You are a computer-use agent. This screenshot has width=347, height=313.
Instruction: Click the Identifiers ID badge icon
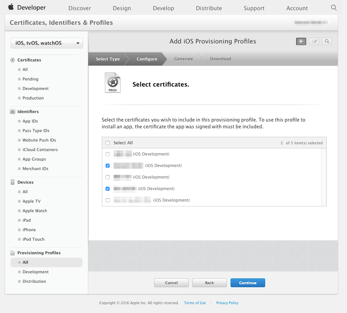13,111
